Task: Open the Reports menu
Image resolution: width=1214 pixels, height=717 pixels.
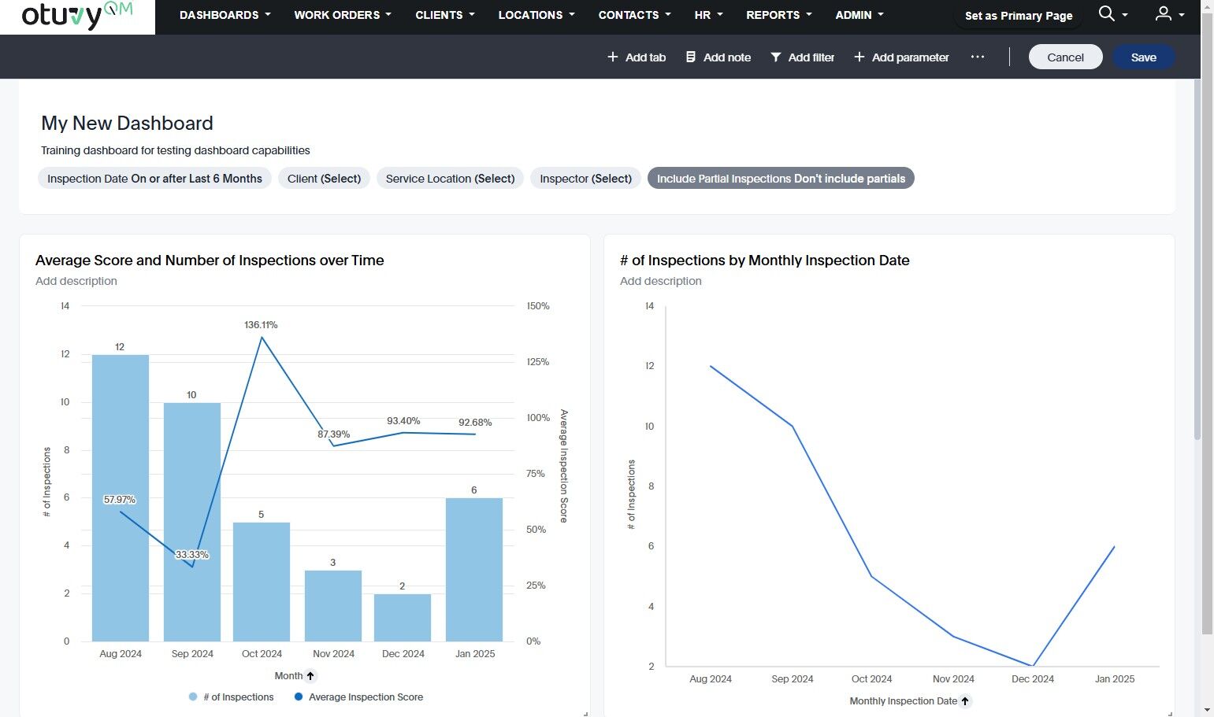Action: click(x=778, y=15)
